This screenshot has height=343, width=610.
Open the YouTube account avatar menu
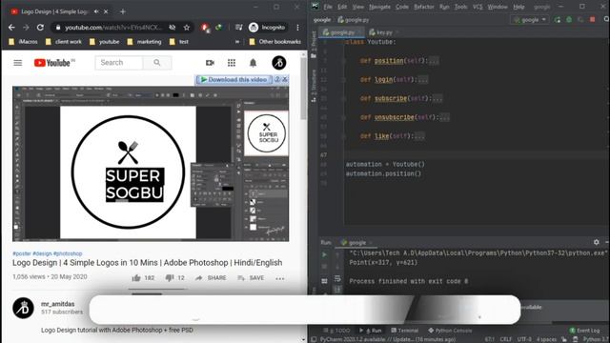coord(279,63)
